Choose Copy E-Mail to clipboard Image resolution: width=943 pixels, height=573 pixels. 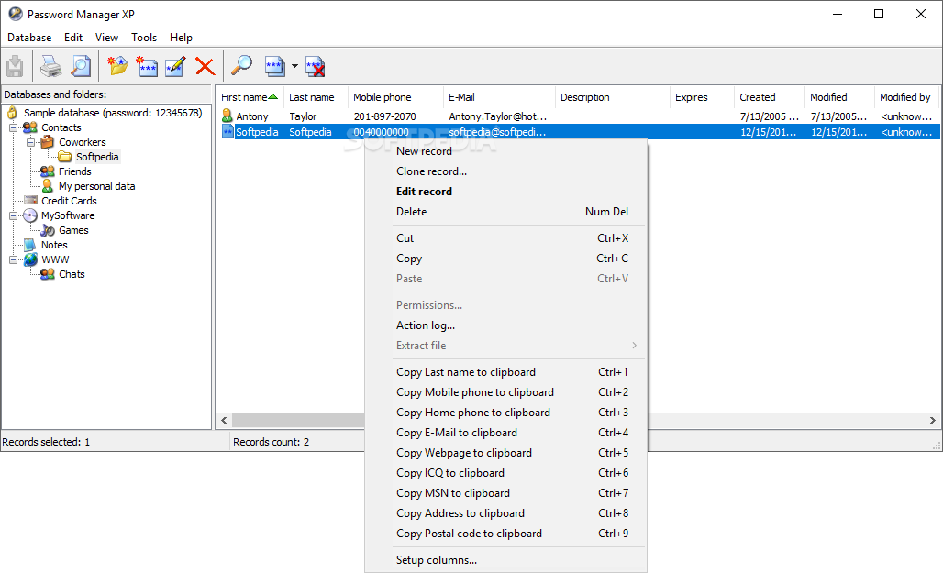pyautogui.click(x=505, y=433)
